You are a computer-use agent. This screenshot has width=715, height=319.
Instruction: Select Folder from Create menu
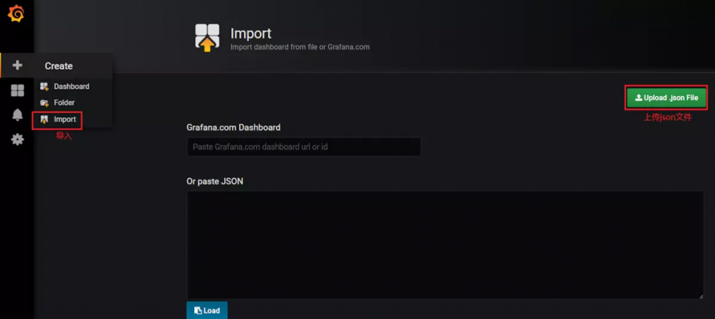(58, 103)
